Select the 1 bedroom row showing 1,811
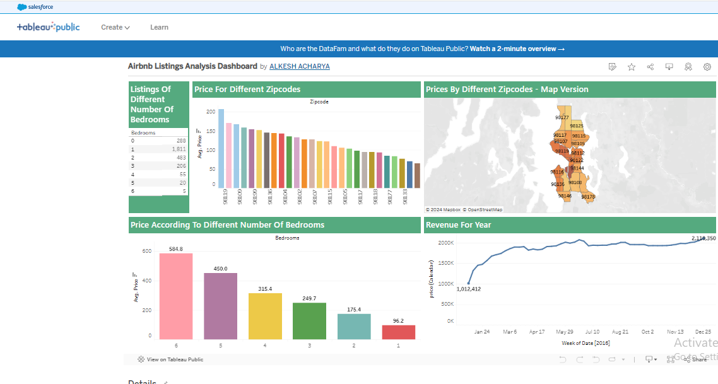 (158, 149)
